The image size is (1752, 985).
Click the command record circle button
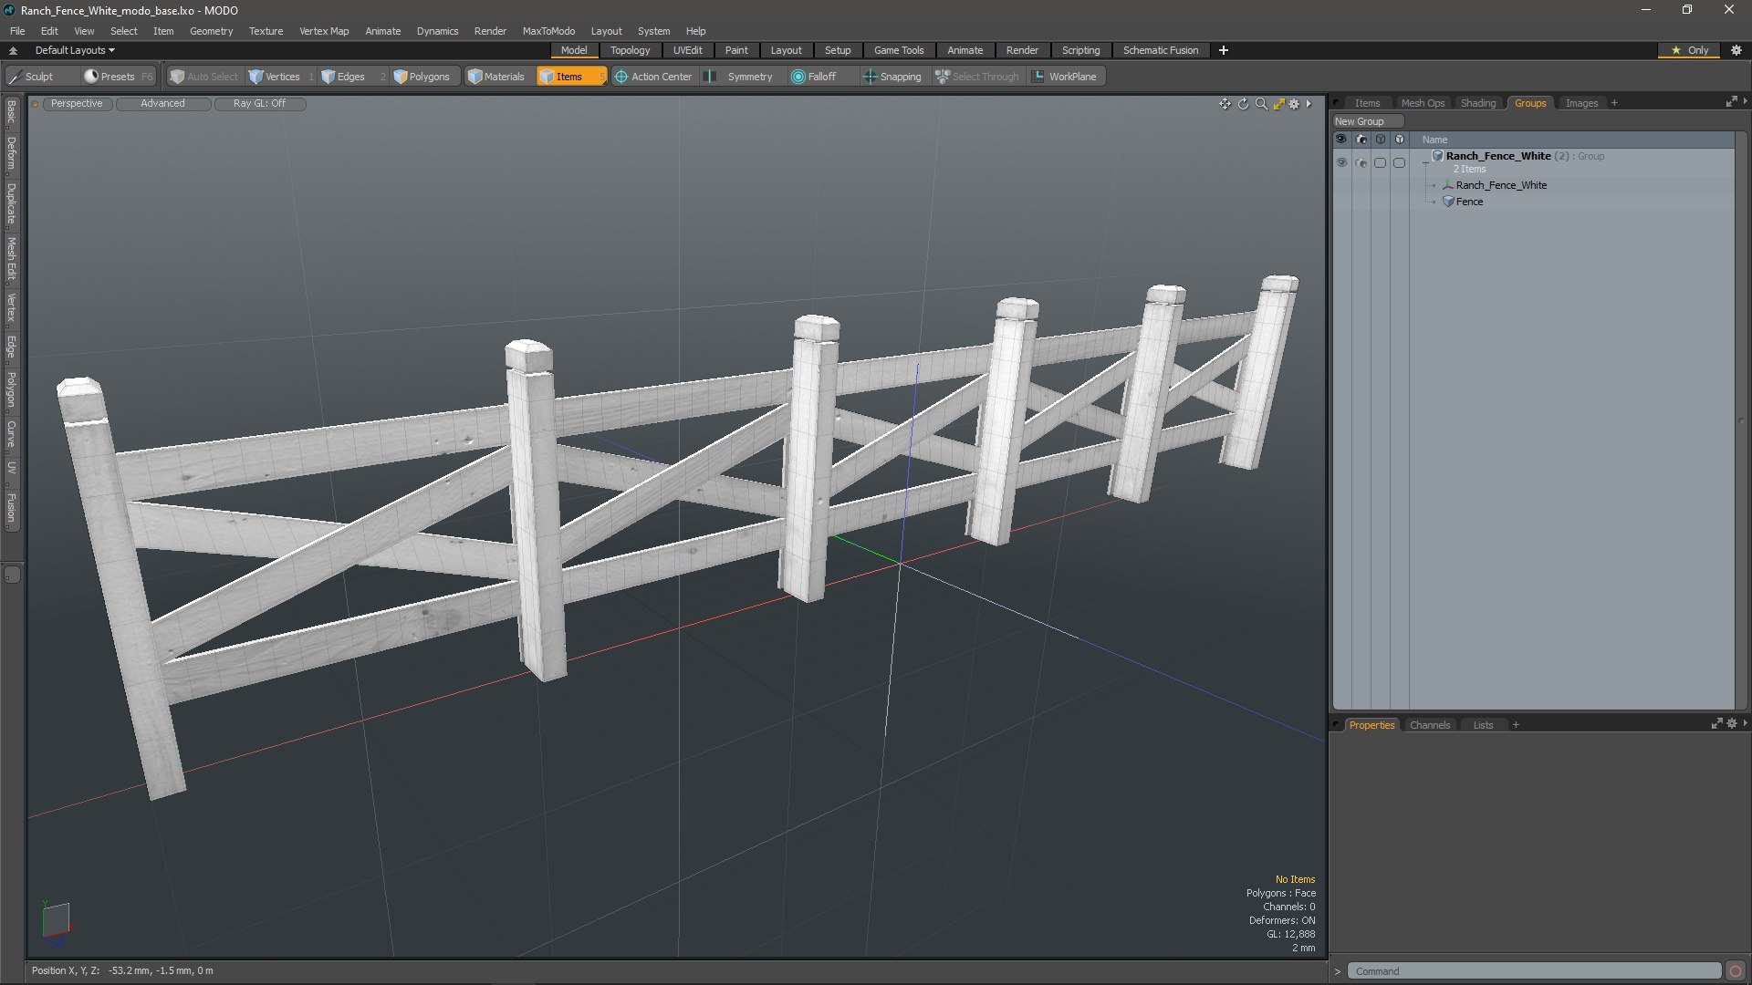click(x=1736, y=971)
